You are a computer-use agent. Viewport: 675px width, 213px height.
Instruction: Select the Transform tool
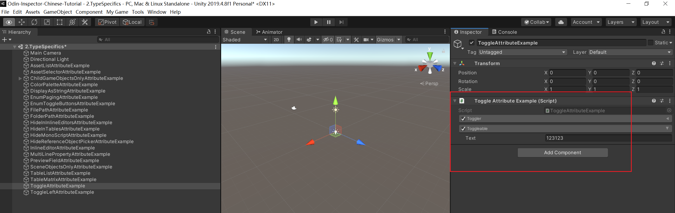point(72,22)
